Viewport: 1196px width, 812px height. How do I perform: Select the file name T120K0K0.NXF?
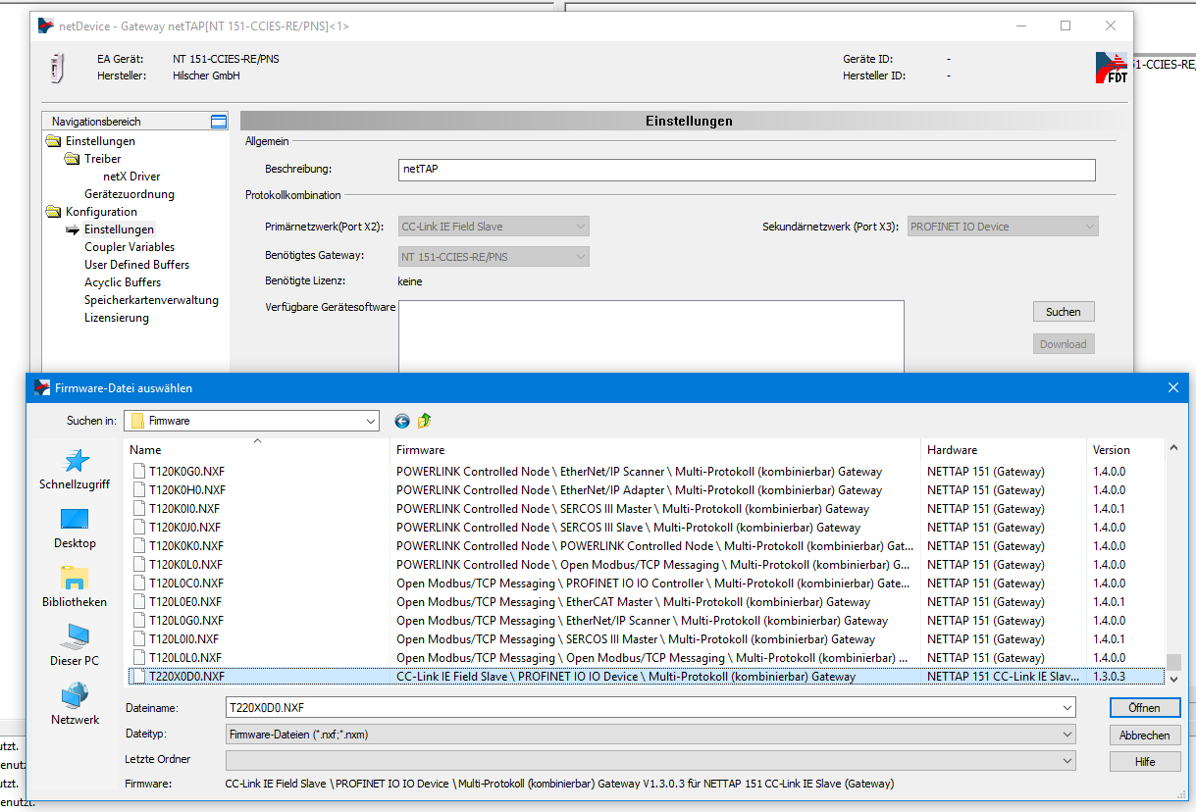[186, 546]
